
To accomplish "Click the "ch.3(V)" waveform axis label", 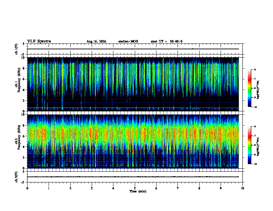I will (x=16, y=177).
